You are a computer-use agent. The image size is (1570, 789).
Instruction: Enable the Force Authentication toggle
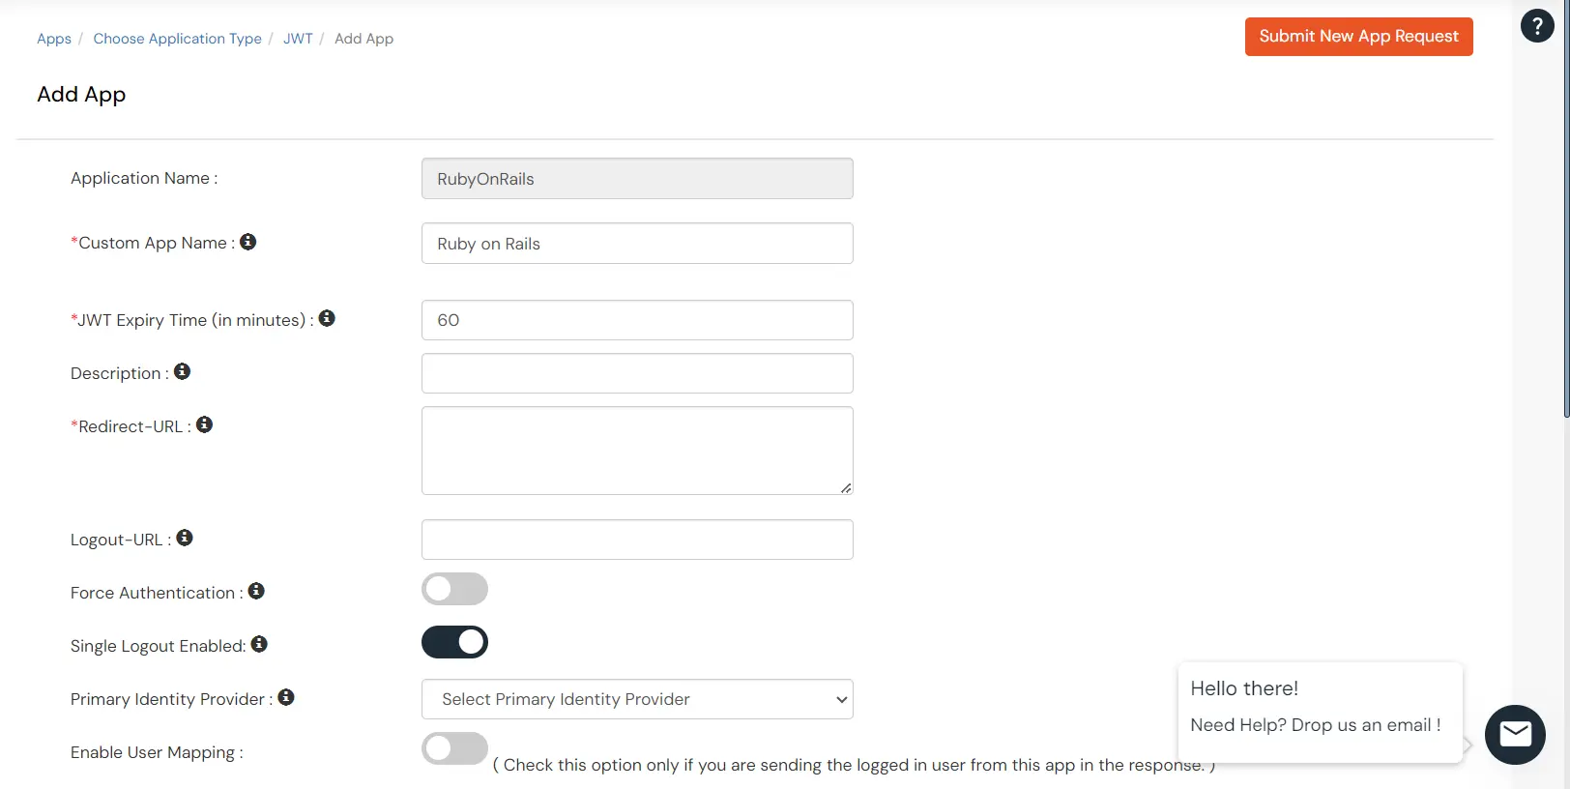[x=454, y=589]
